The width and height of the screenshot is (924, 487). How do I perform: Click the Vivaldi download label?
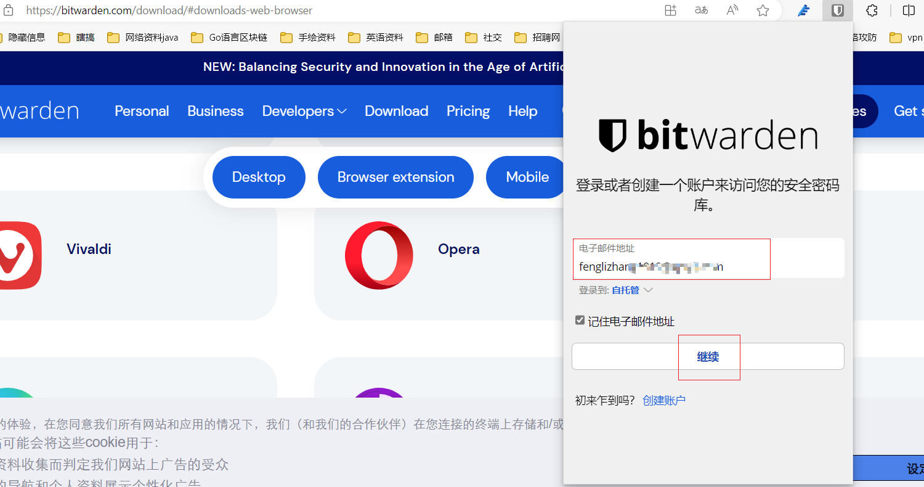click(89, 249)
